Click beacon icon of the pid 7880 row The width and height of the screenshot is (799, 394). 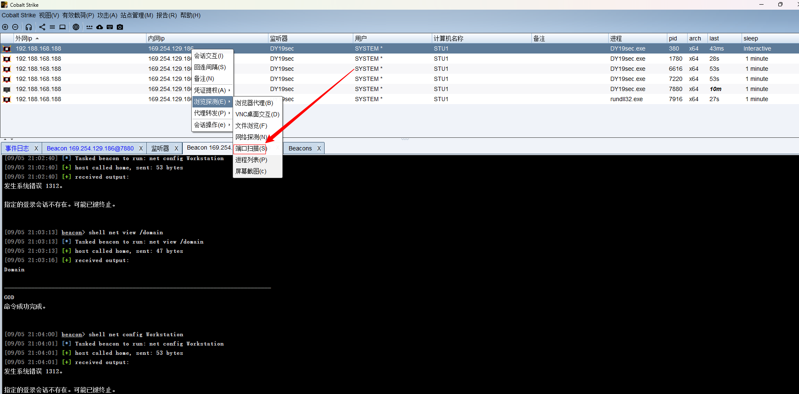7,89
